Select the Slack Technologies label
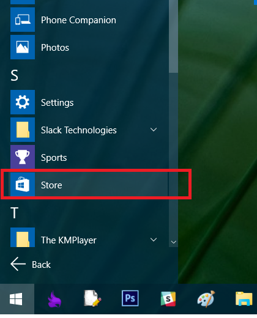Image resolution: width=257 pixels, height=318 pixels. point(79,130)
